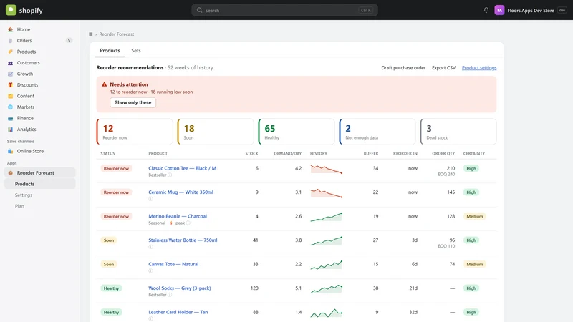Click the Merino Beanie history sparkline
The width and height of the screenshot is (573, 322).
click(x=327, y=217)
